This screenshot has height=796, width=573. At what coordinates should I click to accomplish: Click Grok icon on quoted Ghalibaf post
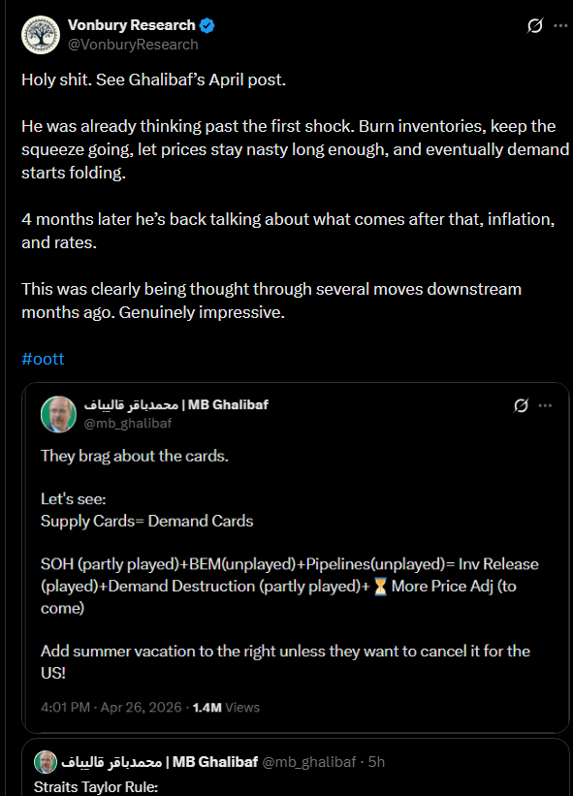(521, 405)
